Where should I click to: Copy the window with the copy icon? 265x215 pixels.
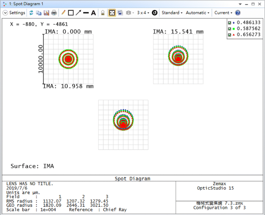pos(39,13)
